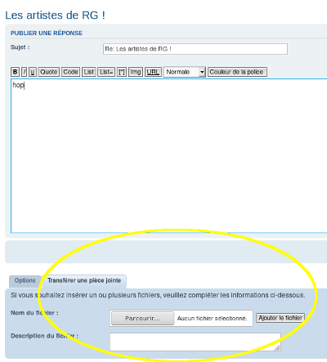Screen dimensions: 327x362
Task: Insert a Quote BBCode tag
Action: tap(49, 72)
